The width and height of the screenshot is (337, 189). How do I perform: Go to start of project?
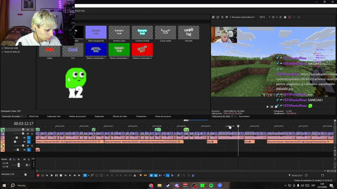pos(65,175)
